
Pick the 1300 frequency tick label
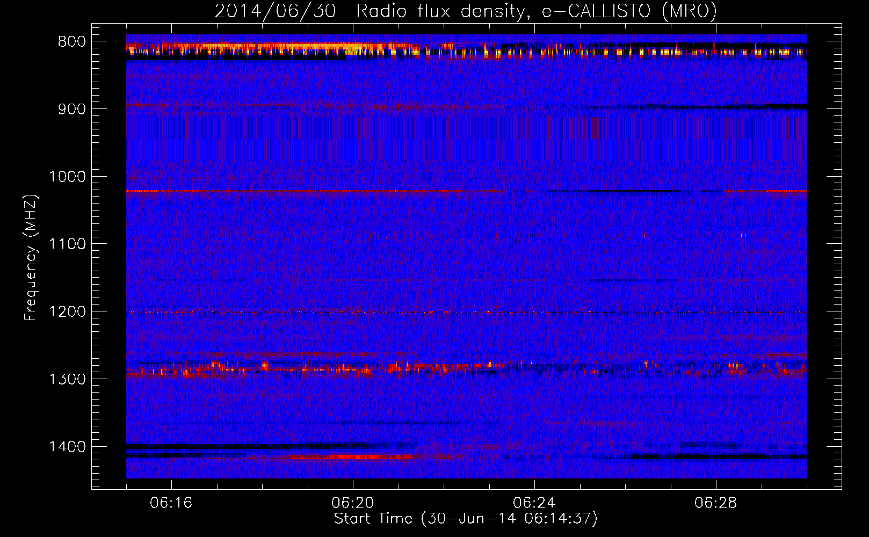click(x=67, y=379)
